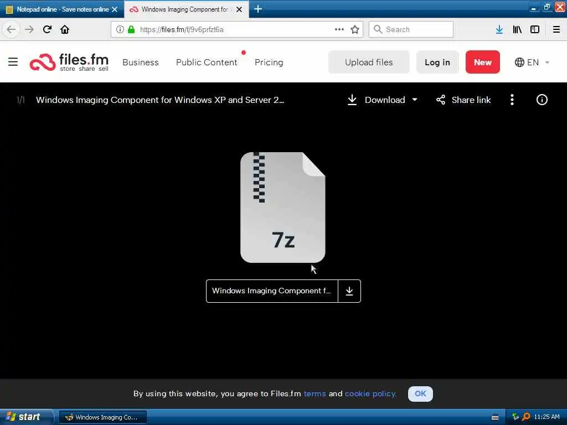Open the Files.fm terms link
The height and width of the screenshot is (425, 567).
point(315,393)
